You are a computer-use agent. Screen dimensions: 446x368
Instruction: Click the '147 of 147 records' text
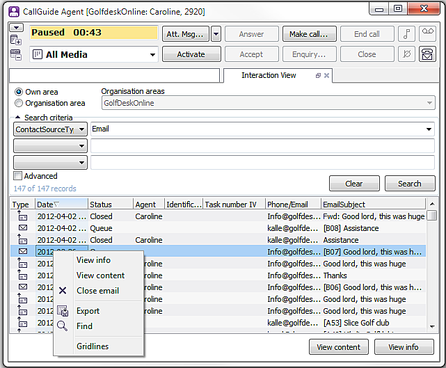(x=45, y=189)
